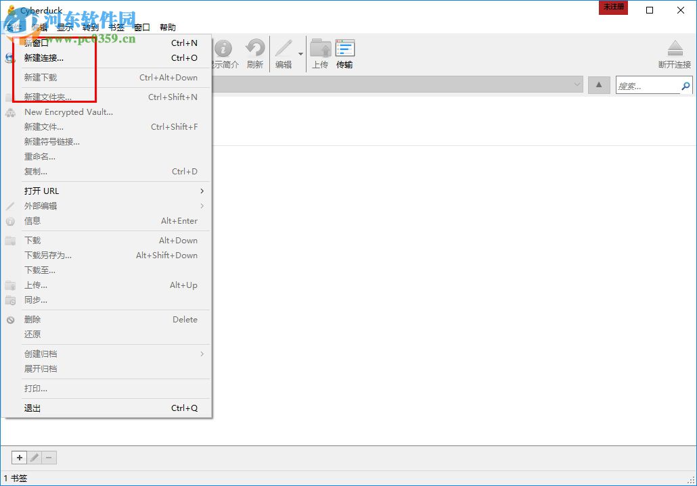Select New Encrypted Vault... entry
The width and height of the screenshot is (697, 486).
point(107,112)
